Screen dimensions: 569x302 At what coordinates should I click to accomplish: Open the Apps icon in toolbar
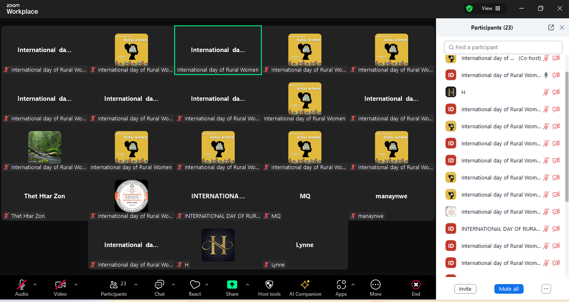pyautogui.click(x=341, y=285)
